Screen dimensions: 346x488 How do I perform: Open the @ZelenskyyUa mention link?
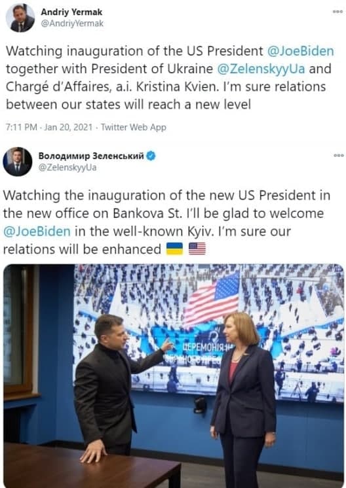point(261,69)
